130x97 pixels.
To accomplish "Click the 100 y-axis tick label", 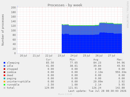I will (x=13, y=30).
